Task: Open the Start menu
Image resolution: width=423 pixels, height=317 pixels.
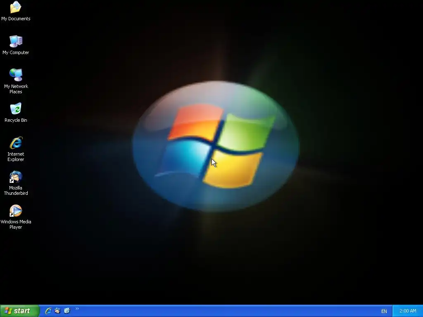Action: click(x=19, y=311)
